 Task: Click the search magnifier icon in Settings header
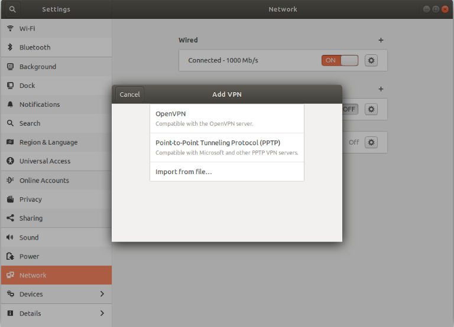12,9
